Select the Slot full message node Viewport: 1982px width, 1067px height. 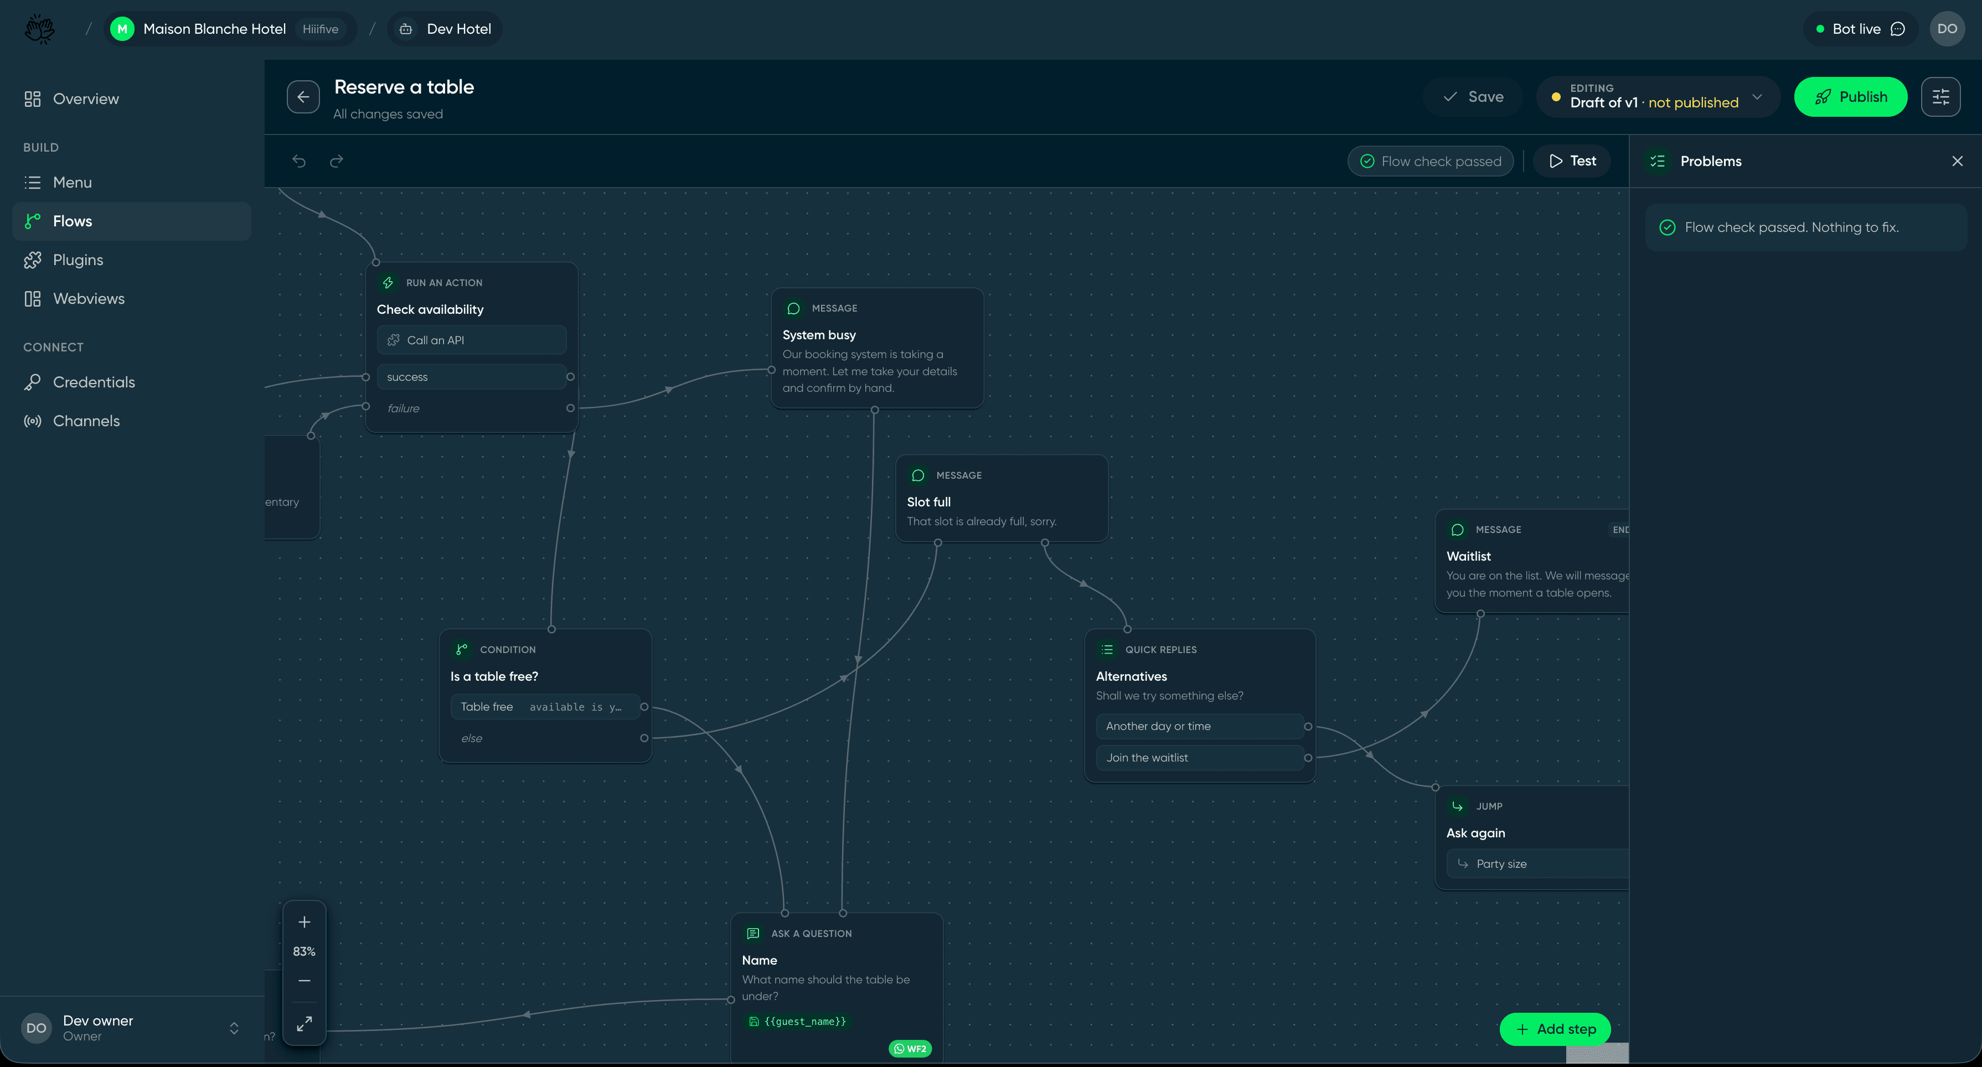(x=1002, y=499)
